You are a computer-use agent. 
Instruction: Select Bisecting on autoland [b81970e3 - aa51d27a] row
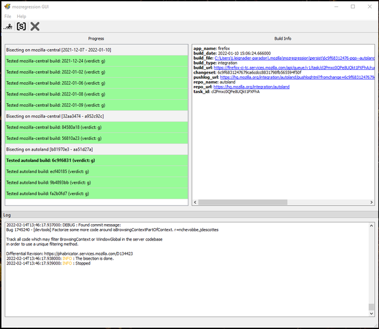point(97,149)
